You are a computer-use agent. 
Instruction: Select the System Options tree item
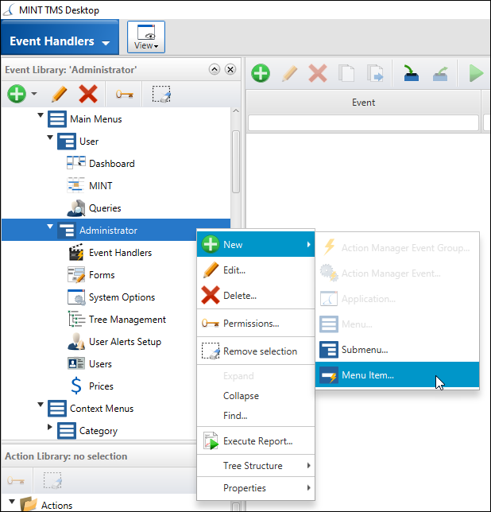coord(122,297)
